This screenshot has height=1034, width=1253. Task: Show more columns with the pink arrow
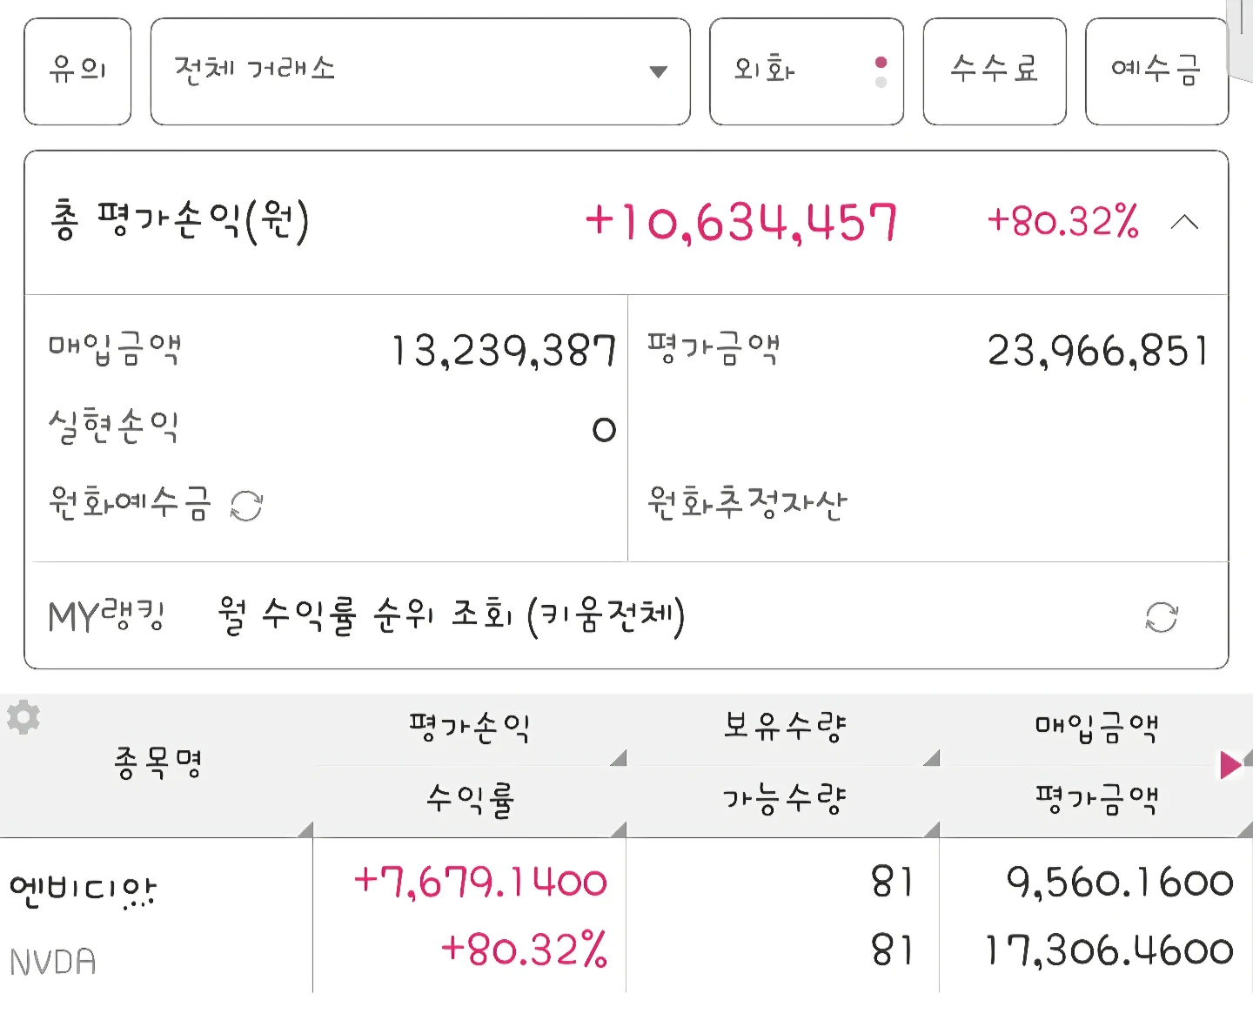[x=1230, y=765]
